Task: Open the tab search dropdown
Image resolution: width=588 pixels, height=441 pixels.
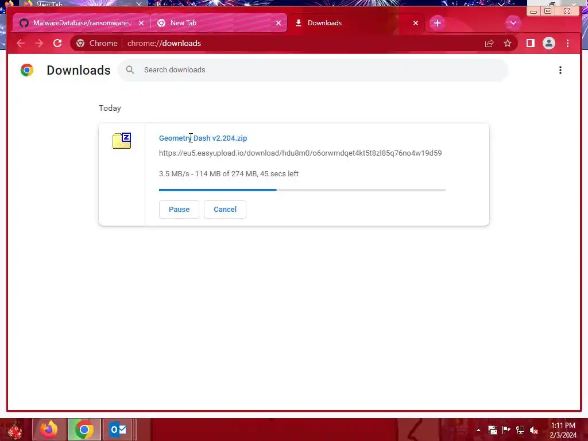Action: [513, 23]
